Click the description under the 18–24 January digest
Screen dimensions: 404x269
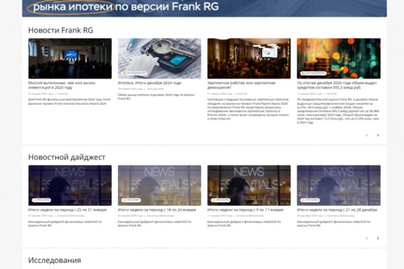[x=155, y=223]
